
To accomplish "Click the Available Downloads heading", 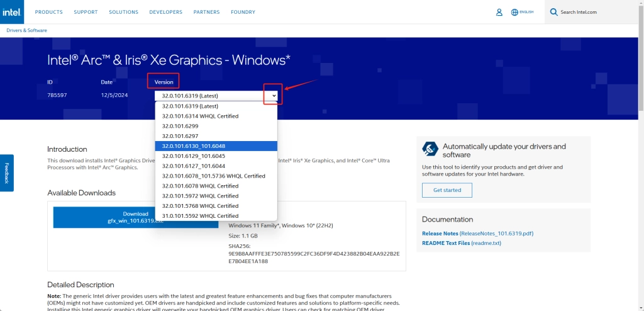I will tap(81, 193).
